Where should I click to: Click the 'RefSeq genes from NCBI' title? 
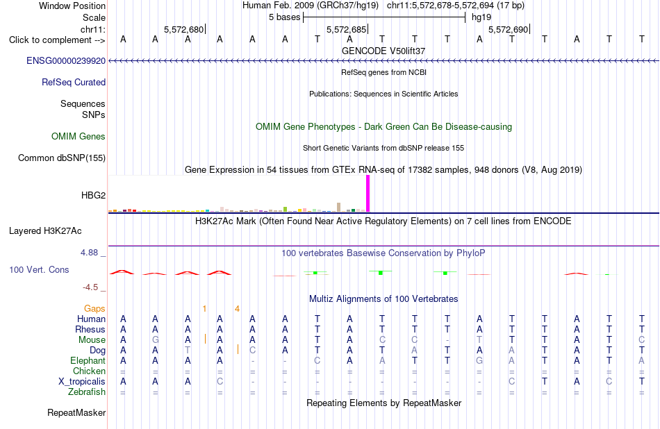(383, 72)
